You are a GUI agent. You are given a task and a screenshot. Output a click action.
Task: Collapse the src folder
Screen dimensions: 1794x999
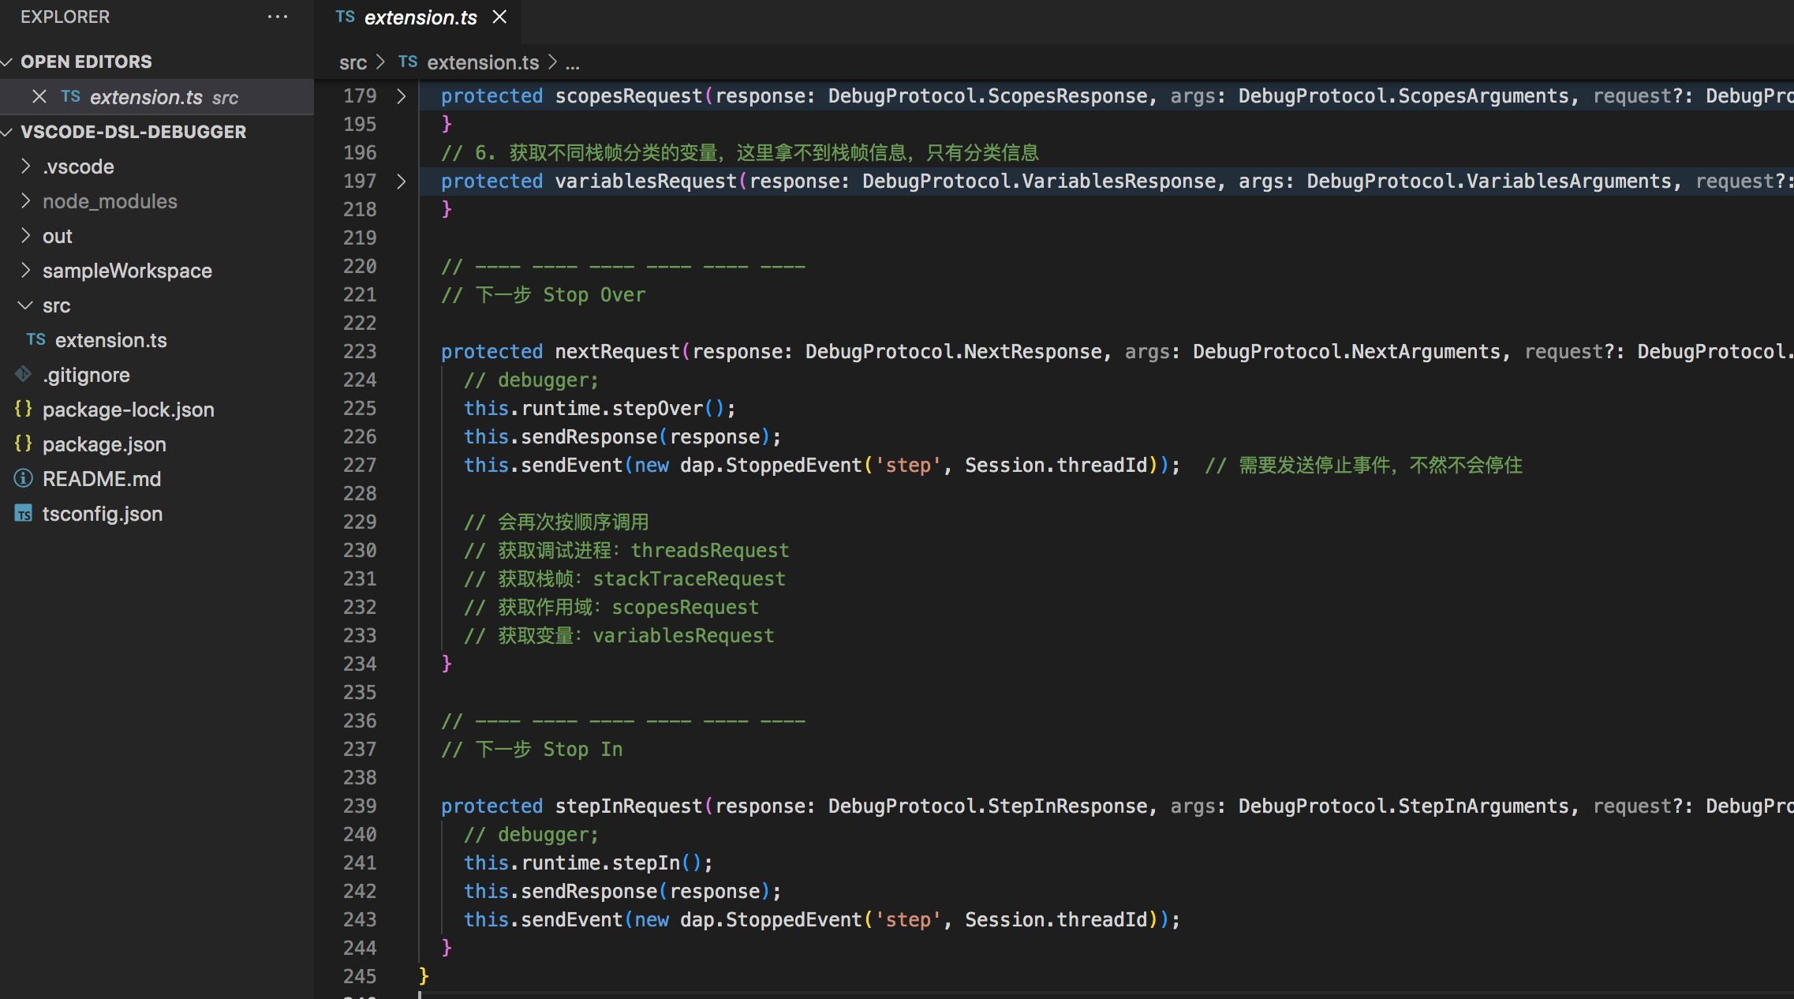[56, 305]
